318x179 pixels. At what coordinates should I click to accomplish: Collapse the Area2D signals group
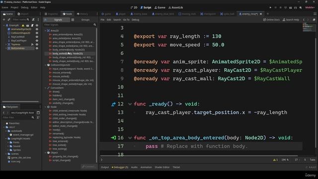point(45,31)
